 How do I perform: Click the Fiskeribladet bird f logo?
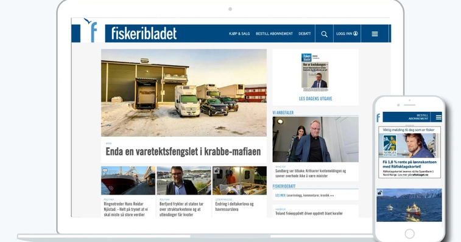coord(90,30)
